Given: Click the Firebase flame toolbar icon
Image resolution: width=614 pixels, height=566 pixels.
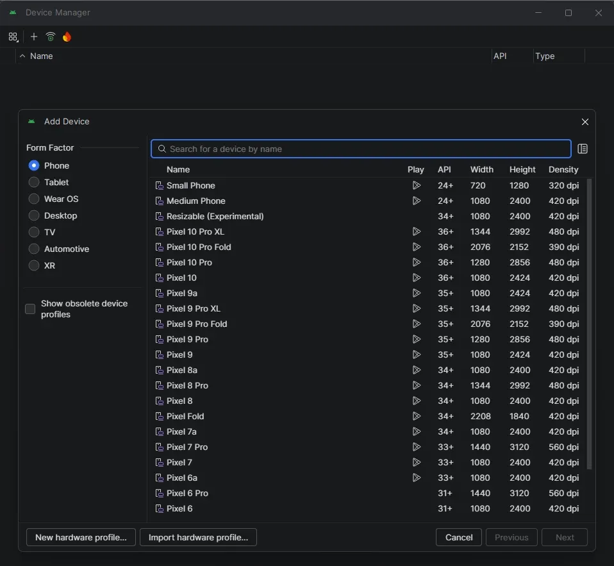Looking at the screenshot, I should (x=67, y=37).
